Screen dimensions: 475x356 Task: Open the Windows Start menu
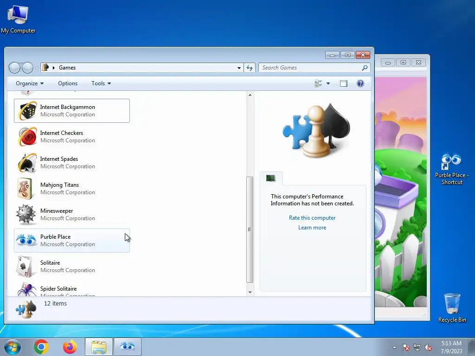pos(13,347)
